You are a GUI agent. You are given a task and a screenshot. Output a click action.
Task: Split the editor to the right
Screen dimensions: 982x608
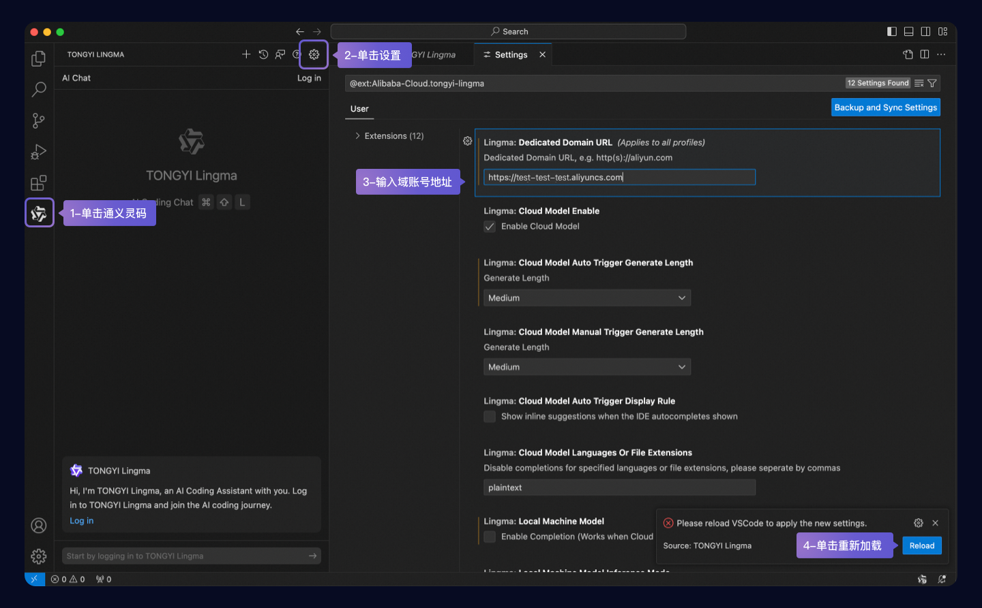point(925,54)
